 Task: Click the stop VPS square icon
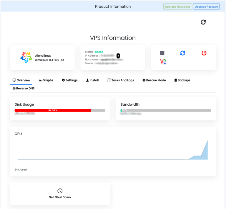[162, 53]
